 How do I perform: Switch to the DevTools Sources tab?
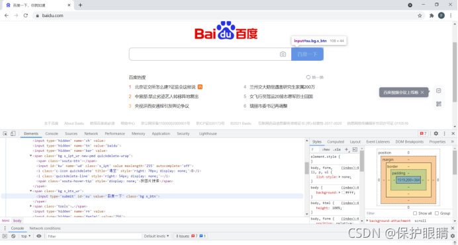[71, 133]
